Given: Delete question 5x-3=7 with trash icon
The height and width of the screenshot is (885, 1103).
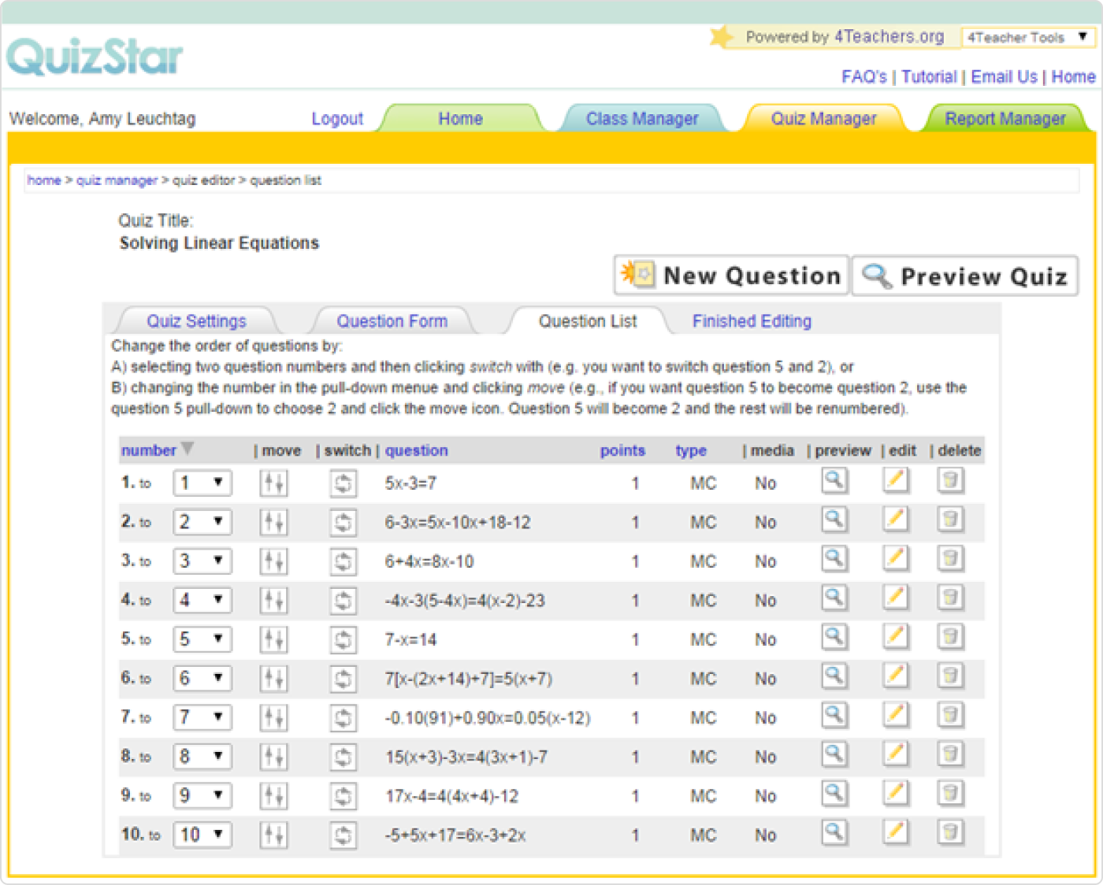Looking at the screenshot, I should (950, 480).
